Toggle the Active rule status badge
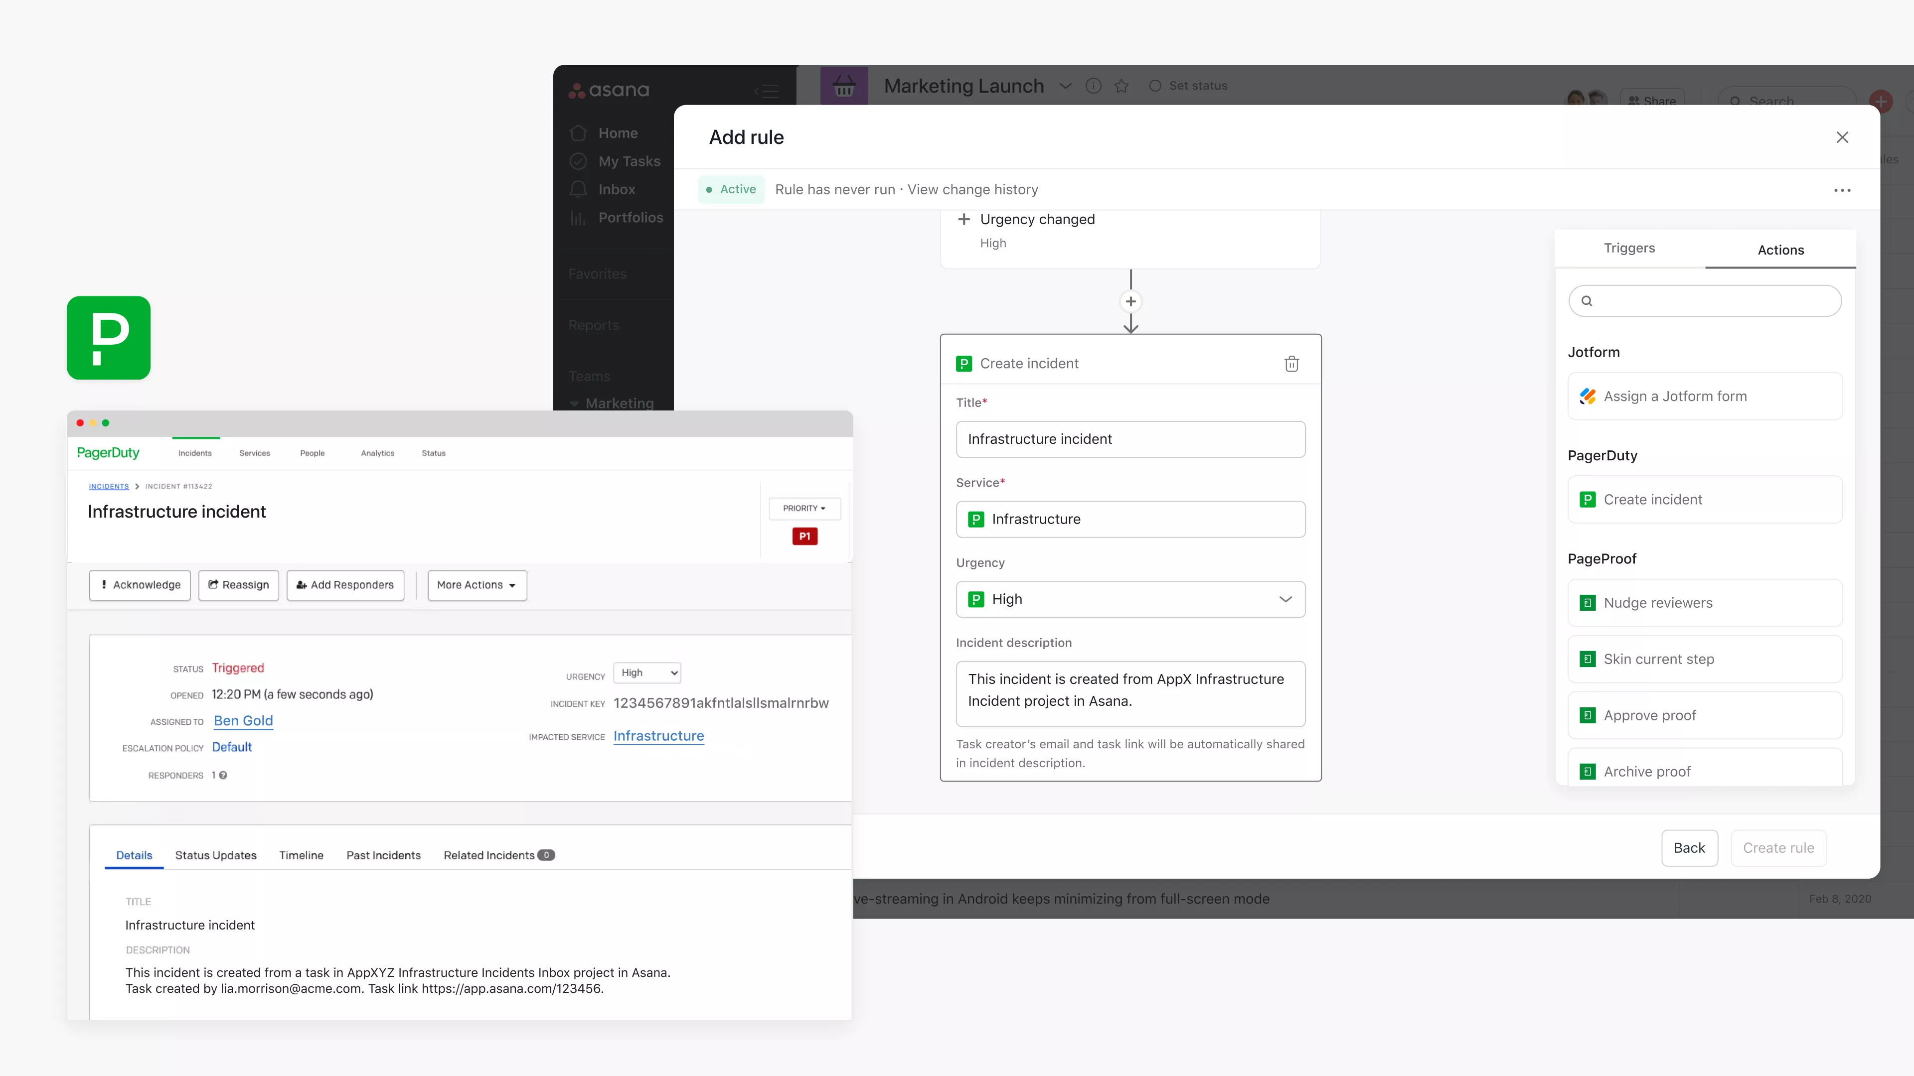 [x=731, y=189]
